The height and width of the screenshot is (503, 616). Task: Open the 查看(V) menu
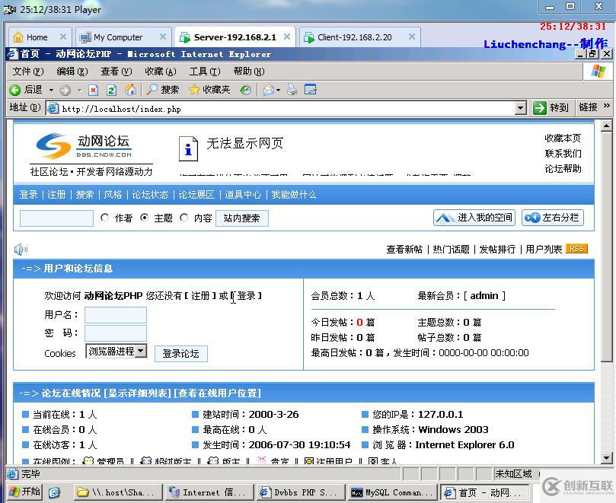[x=116, y=71]
